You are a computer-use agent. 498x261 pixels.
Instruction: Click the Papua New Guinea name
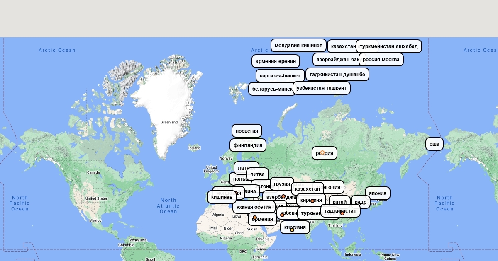tap(390, 256)
